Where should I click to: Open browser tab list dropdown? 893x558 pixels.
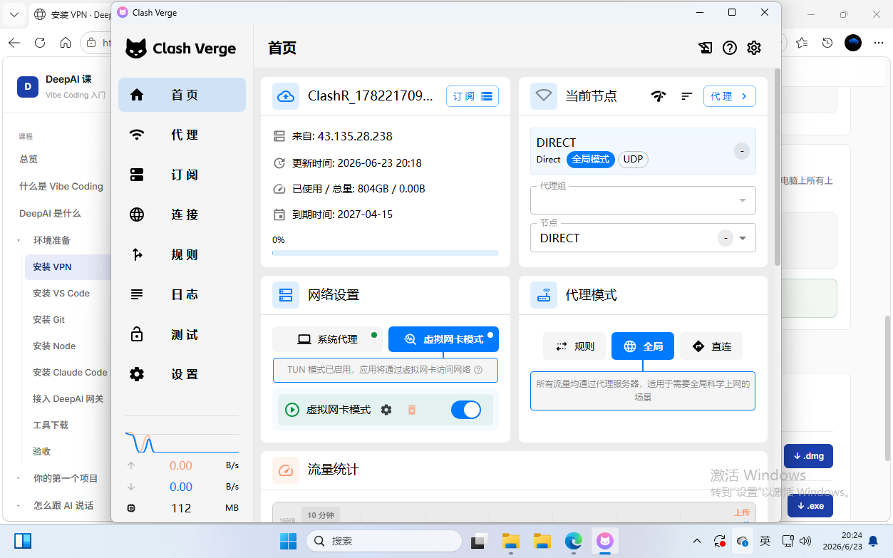(x=14, y=14)
